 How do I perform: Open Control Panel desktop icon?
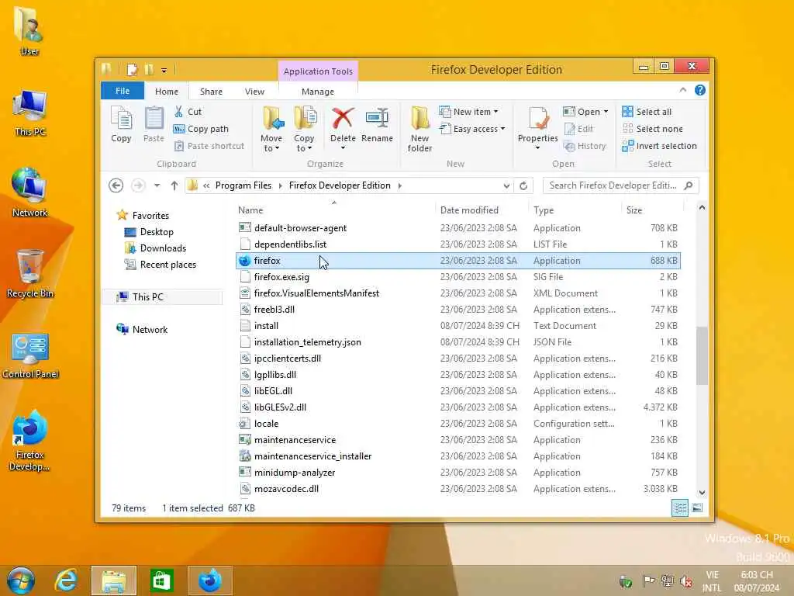click(30, 355)
